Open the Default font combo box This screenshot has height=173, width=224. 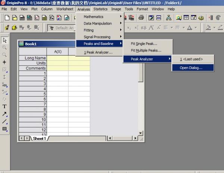pyautogui.click(x=62, y=28)
